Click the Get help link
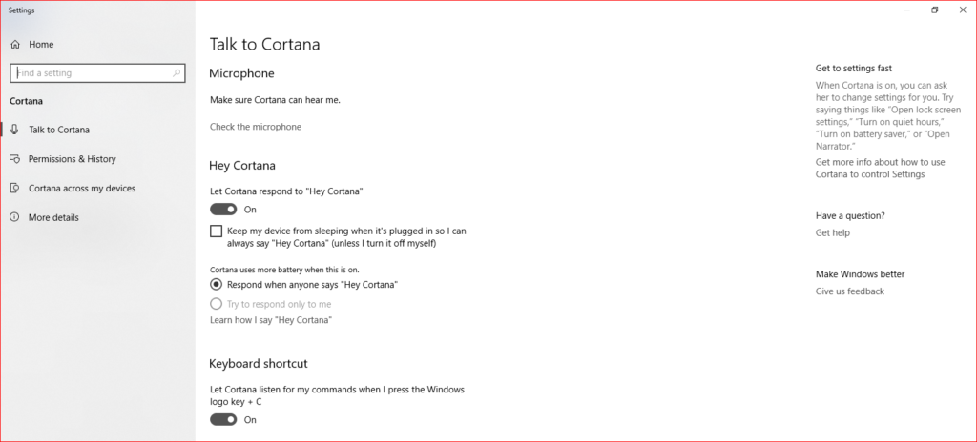Image resolution: width=977 pixels, height=442 pixels. 832,232
